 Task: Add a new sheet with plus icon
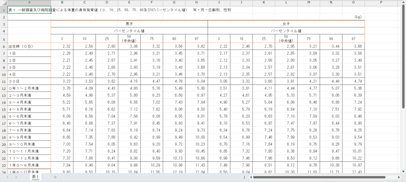click(x=55, y=177)
